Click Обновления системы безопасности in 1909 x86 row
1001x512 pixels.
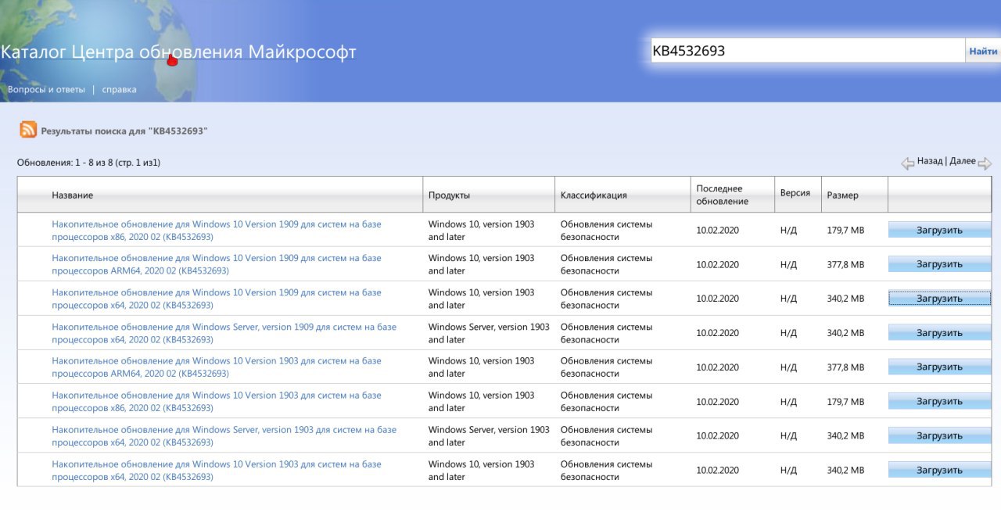606,230
